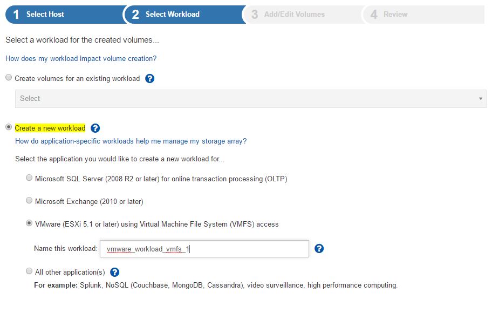The width and height of the screenshot is (492, 327).
Task: Click help icon beside Create a new workload
Action: click(x=95, y=128)
